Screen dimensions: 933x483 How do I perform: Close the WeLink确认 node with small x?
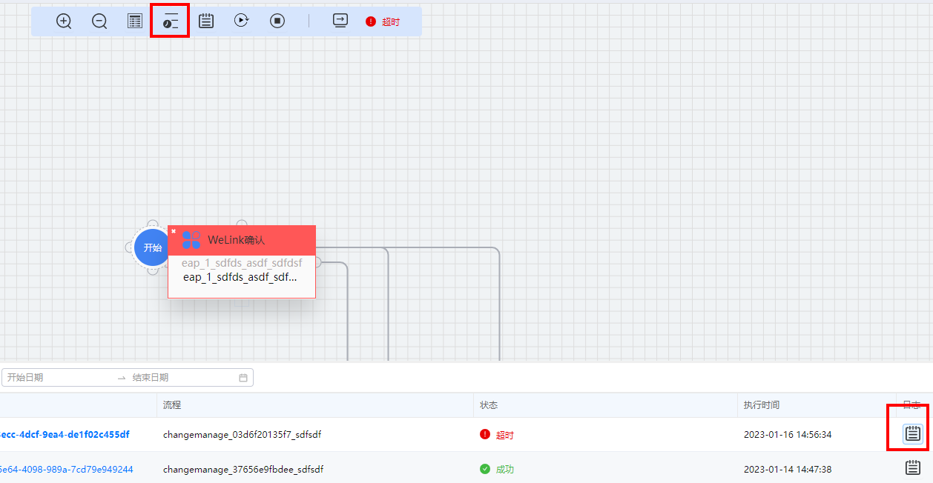click(x=174, y=231)
